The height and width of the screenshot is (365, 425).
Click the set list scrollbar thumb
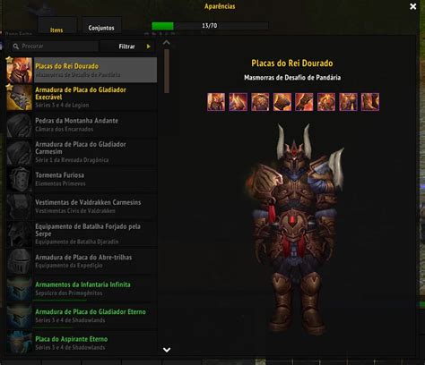tap(167, 71)
